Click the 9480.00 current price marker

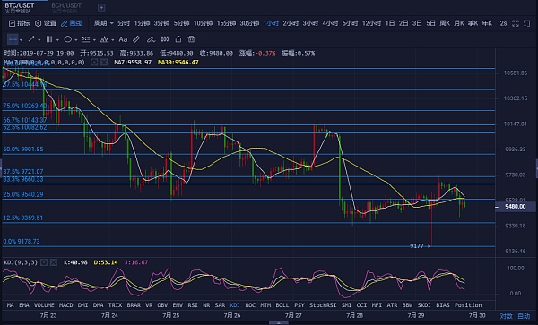tap(516, 207)
